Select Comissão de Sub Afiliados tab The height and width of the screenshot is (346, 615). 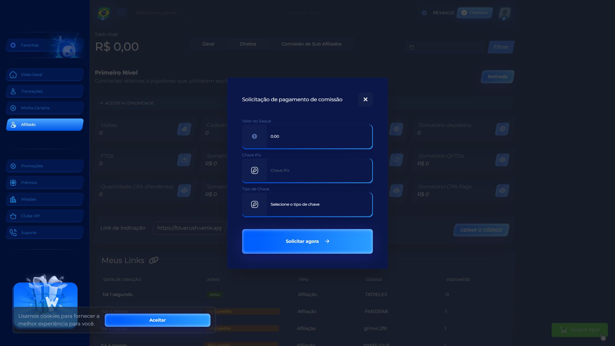pyautogui.click(x=311, y=44)
